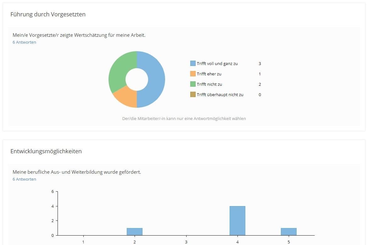Click the white center of the donut chart
368x245 pixels.
137,79
